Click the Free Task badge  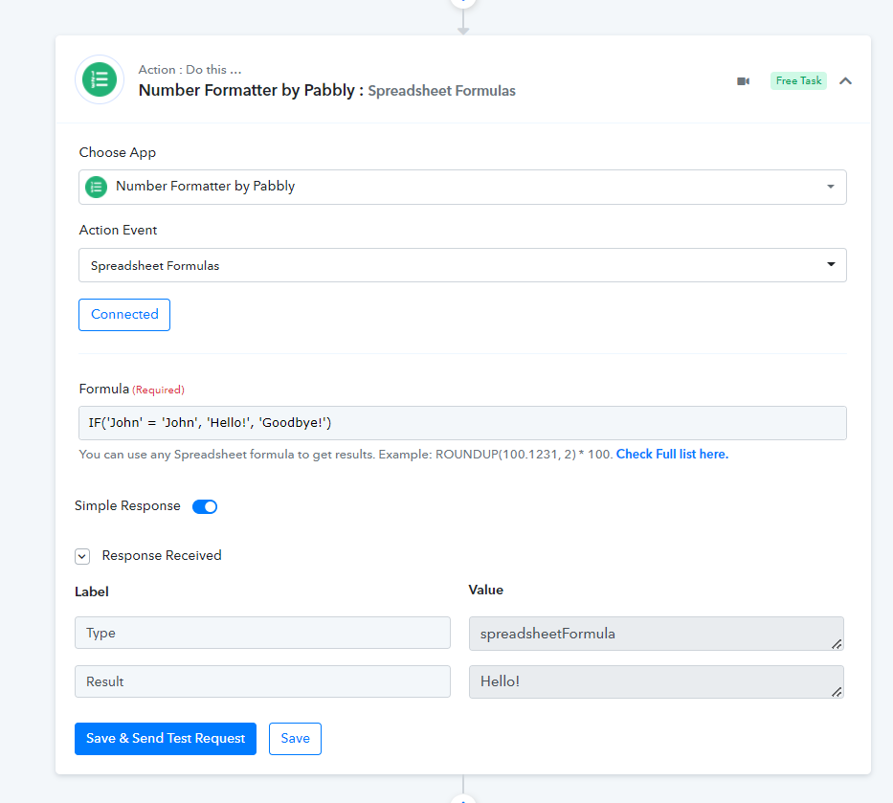tap(798, 81)
